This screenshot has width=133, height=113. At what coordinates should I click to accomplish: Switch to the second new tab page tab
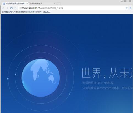click(42, 4)
